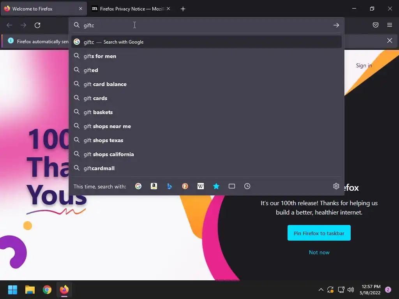The height and width of the screenshot is (299, 399).
Task: Click the Not now link
Action: [x=319, y=252]
